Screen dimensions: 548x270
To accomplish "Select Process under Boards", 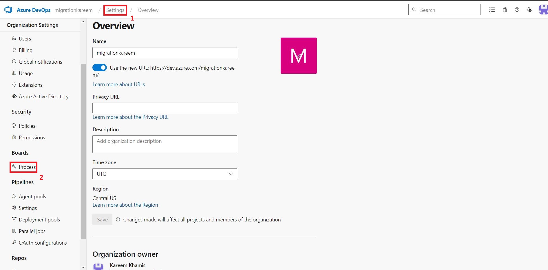I will pos(27,167).
